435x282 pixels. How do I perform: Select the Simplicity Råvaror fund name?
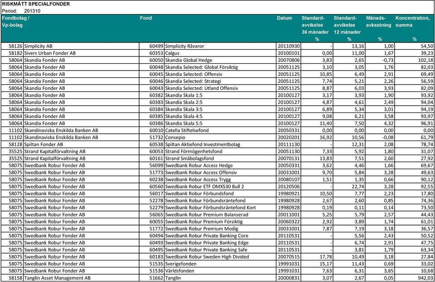point(184,46)
